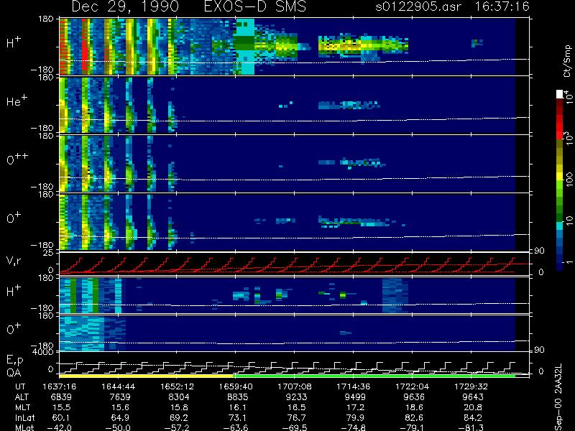Click the 'V,r' panel label

pyautogui.click(x=14, y=261)
